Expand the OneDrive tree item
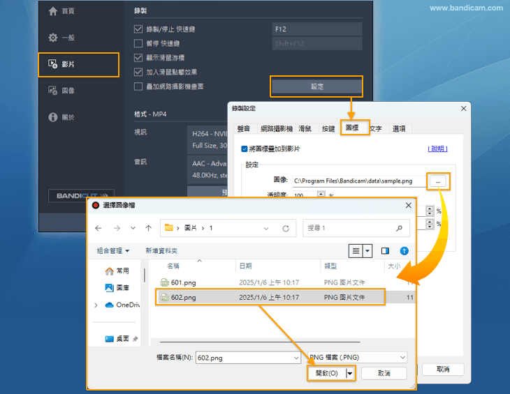The height and width of the screenshot is (394, 510). (x=96, y=305)
